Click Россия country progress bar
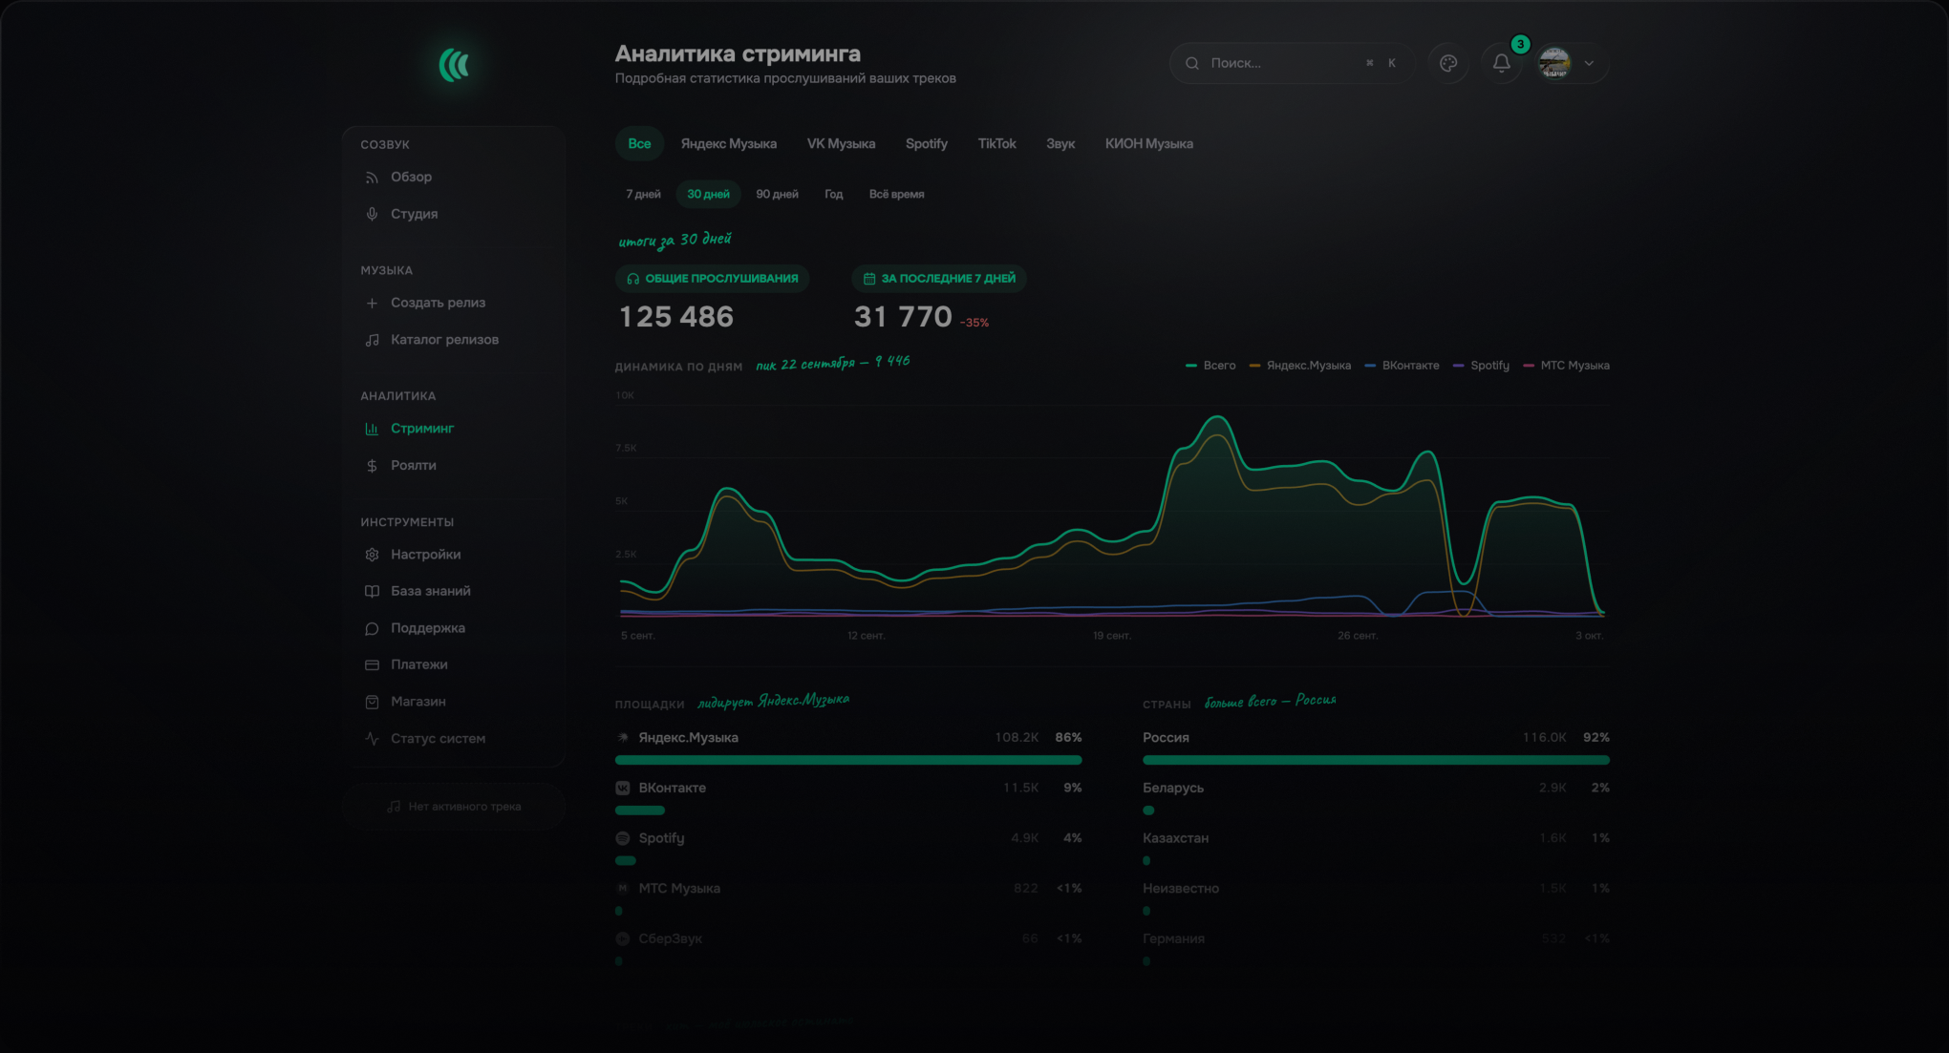This screenshot has width=1949, height=1053. tap(1376, 760)
